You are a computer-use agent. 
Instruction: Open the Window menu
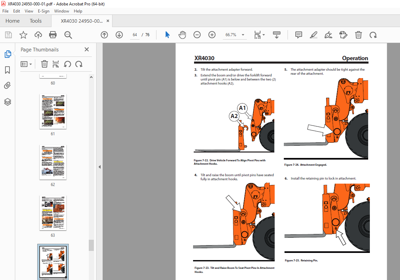tap(62, 11)
